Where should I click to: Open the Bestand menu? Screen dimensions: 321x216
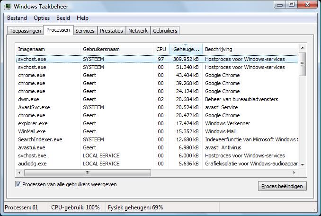point(17,18)
